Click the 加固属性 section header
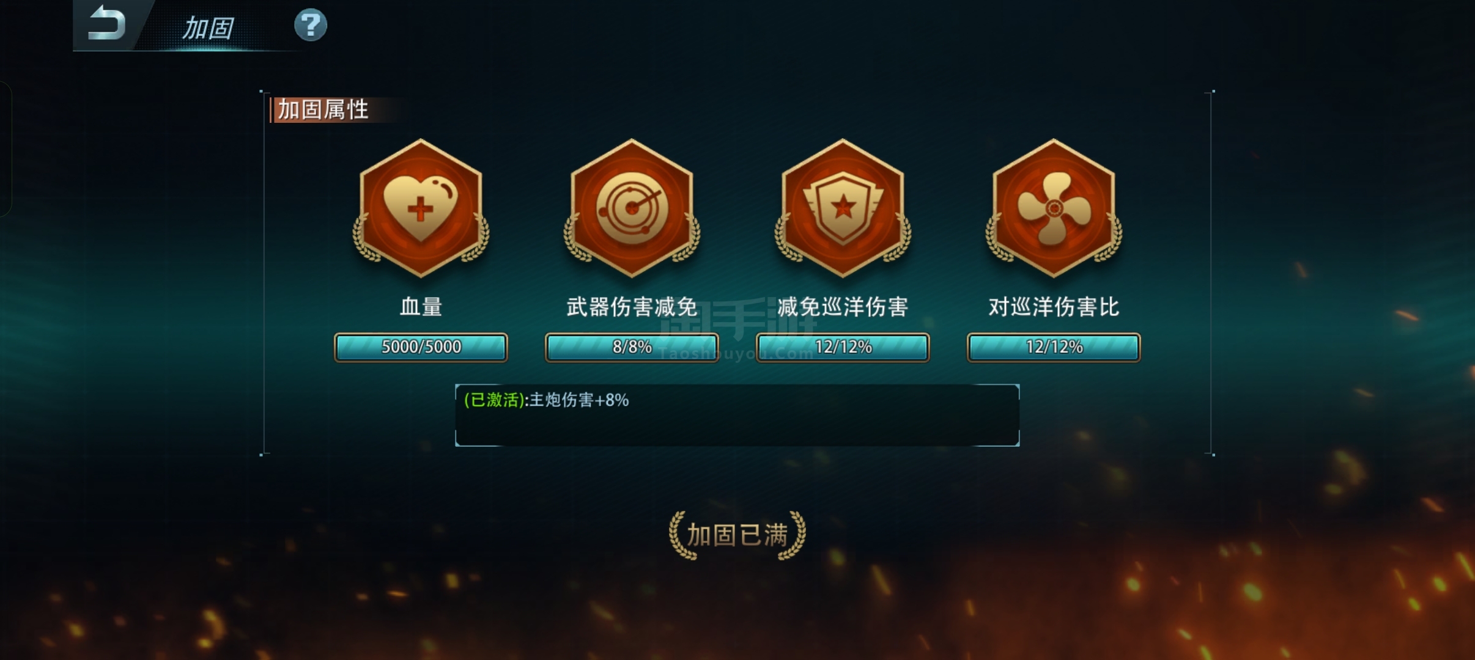Screen dimensions: 1475x660 point(323,110)
